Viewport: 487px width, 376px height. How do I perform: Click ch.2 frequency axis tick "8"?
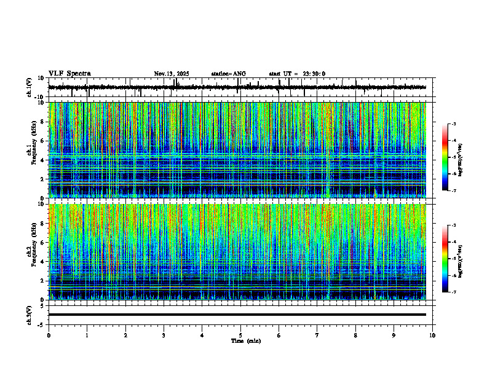(x=43, y=224)
